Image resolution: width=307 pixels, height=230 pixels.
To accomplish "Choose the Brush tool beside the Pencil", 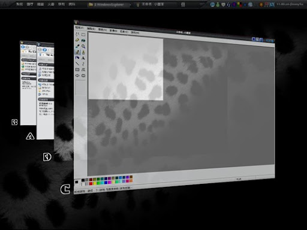I will [83, 52].
